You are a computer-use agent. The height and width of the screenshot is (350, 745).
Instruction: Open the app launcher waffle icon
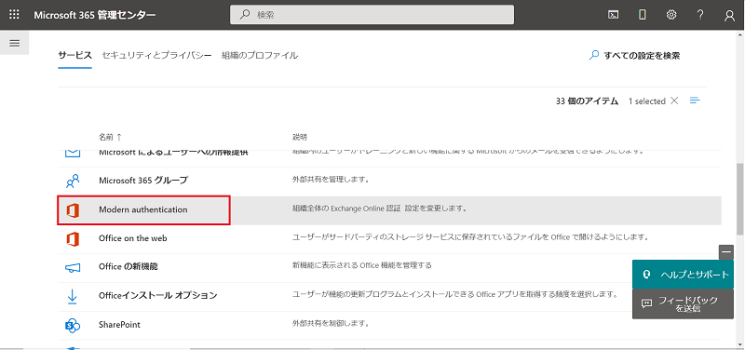(14, 15)
